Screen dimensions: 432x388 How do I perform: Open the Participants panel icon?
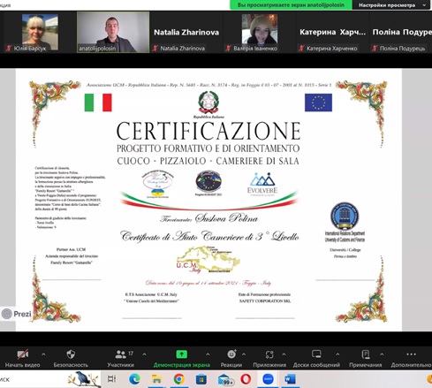click(x=120, y=354)
